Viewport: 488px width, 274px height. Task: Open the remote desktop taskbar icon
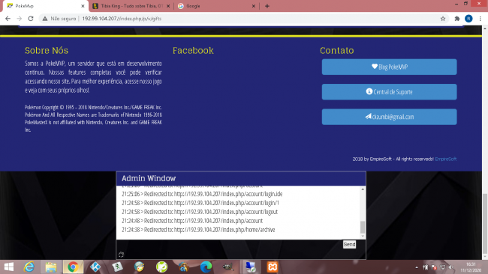[250, 267]
